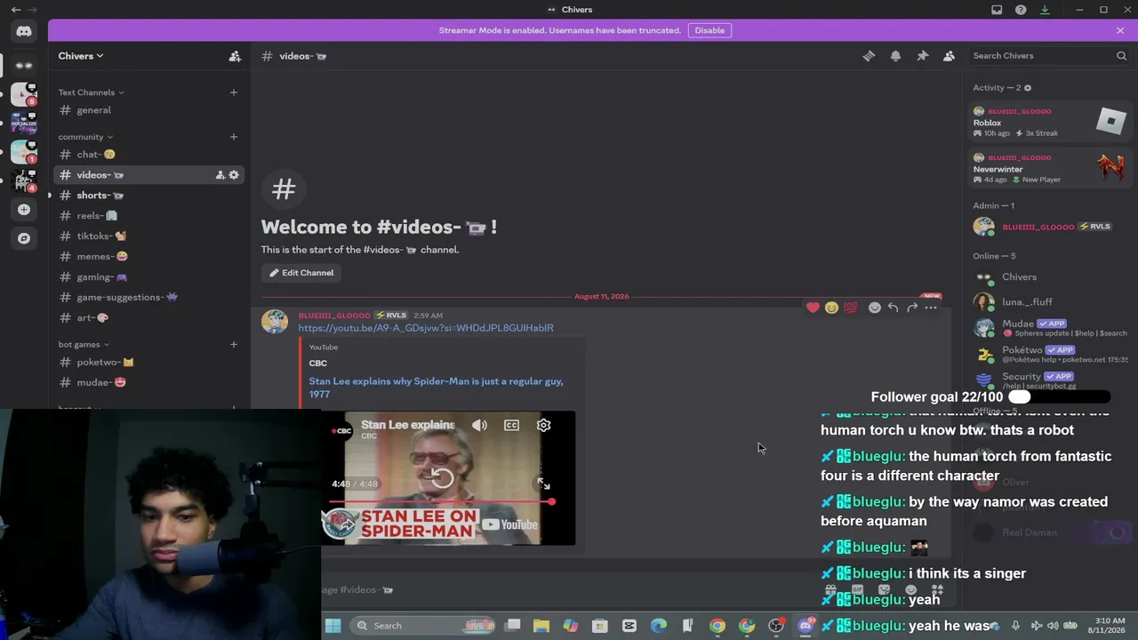
Task: React with the 100 emoji
Action: click(x=851, y=308)
